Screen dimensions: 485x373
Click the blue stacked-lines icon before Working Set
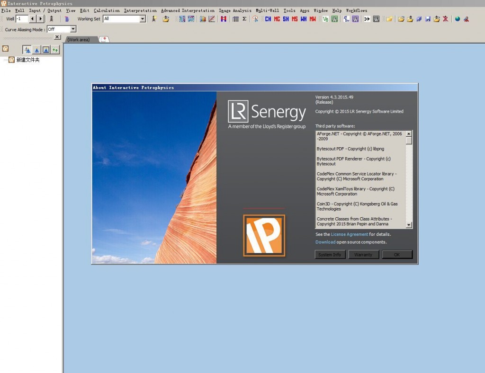(x=67, y=19)
